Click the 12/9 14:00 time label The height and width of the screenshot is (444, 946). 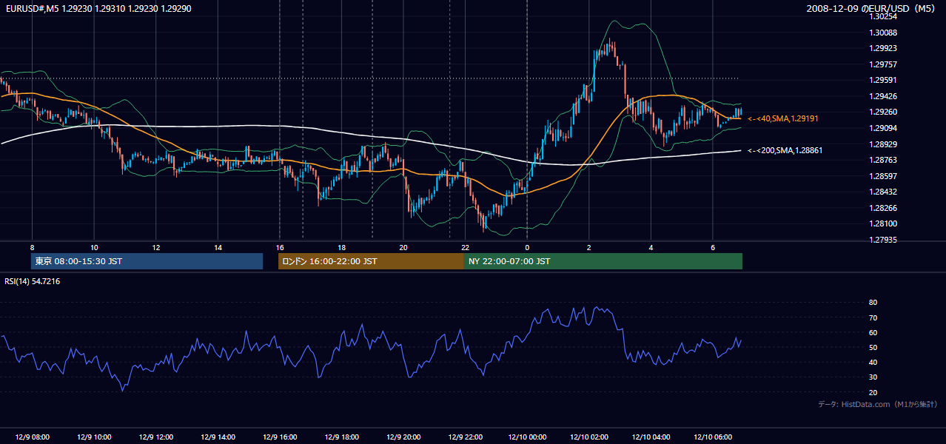click(x=218, y=437)
